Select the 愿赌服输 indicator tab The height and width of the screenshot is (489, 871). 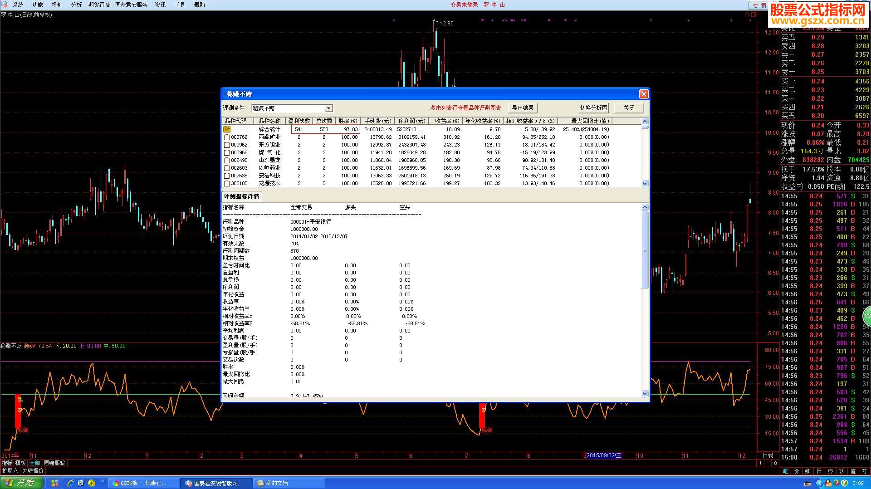pyautogui.click(x=55, y=463)
